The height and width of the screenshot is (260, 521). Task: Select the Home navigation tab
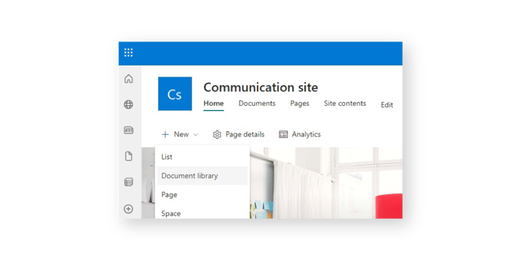(x=214, y=104)
